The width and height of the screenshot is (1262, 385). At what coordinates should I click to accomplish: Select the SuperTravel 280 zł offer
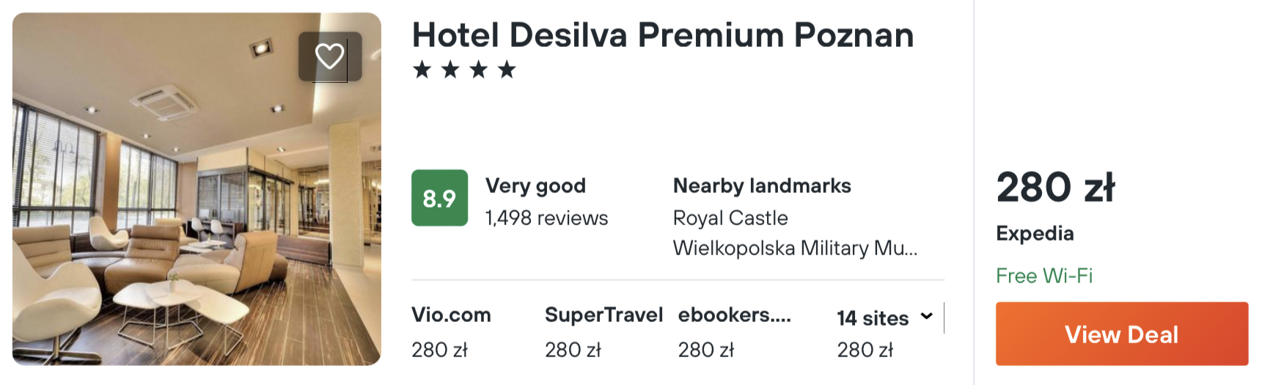tap(604, 332)
